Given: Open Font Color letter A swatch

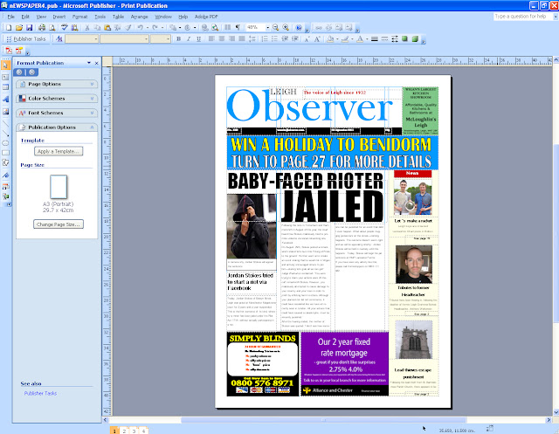Looking at the screenshot, I should pos(360,39).
